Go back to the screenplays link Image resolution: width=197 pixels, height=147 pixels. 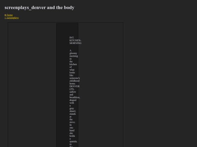pos(12,18)
